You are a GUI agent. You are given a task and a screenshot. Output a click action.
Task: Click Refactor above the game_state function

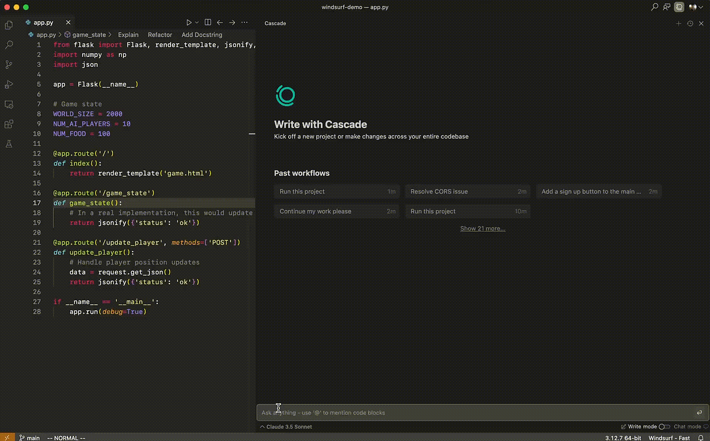160,35
